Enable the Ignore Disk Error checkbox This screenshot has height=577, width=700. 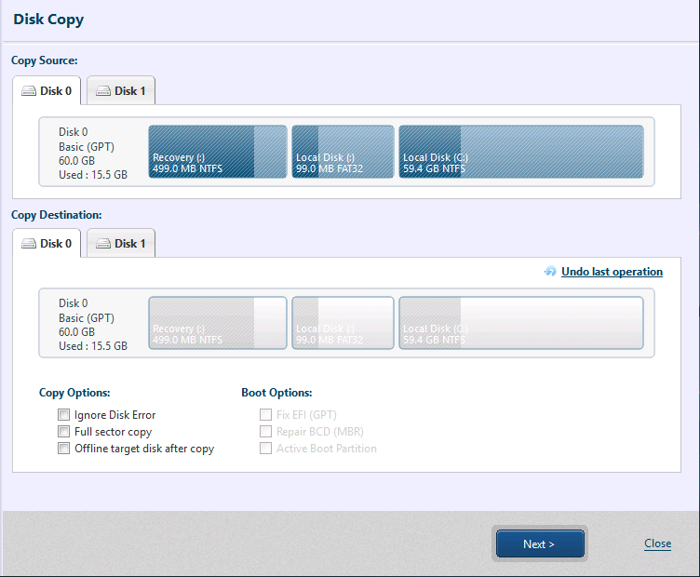(63, 415)
